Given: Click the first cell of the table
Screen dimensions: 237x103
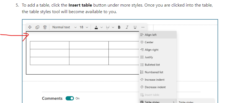Looking at the screenshot, I should [50, 45].
